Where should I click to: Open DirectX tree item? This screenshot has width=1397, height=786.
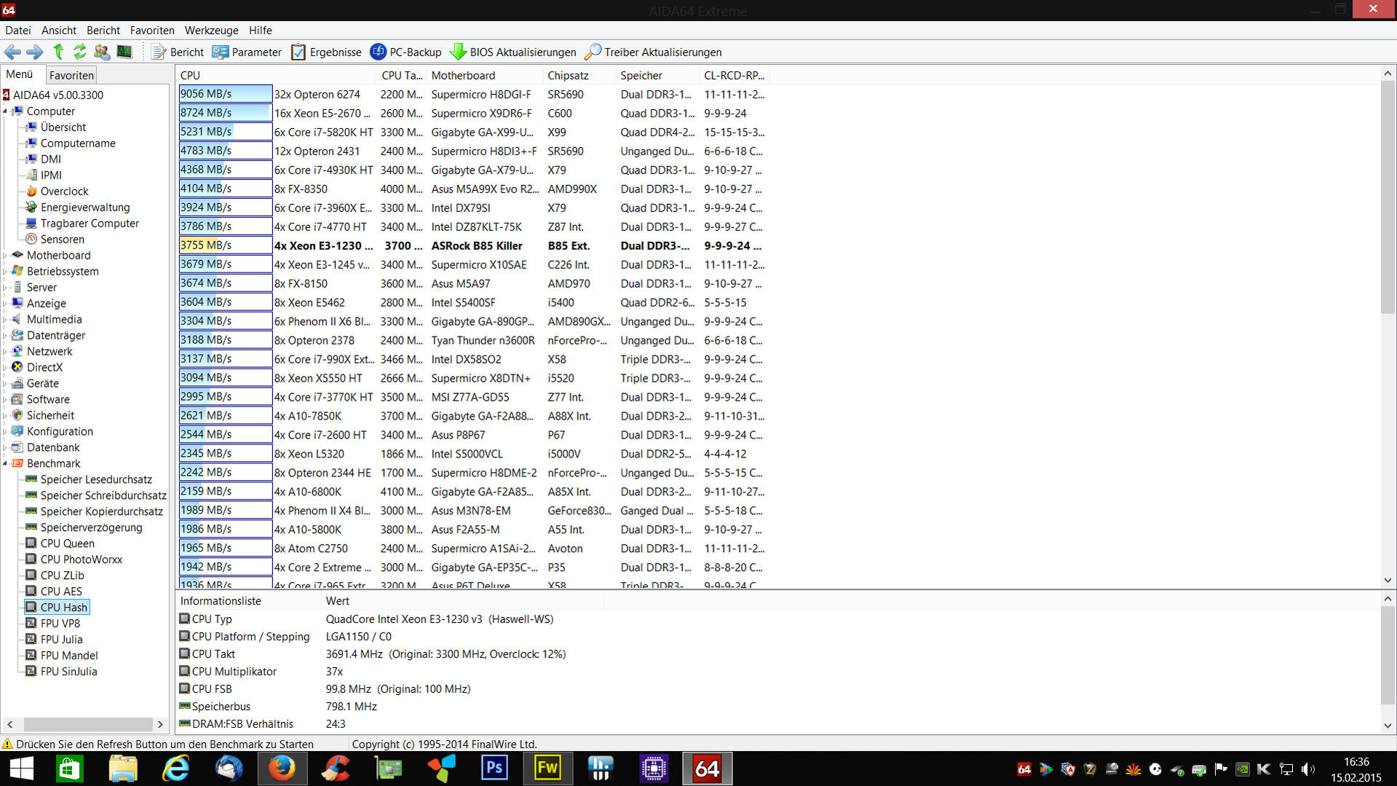pyautogui.click(x=44, y=367)
